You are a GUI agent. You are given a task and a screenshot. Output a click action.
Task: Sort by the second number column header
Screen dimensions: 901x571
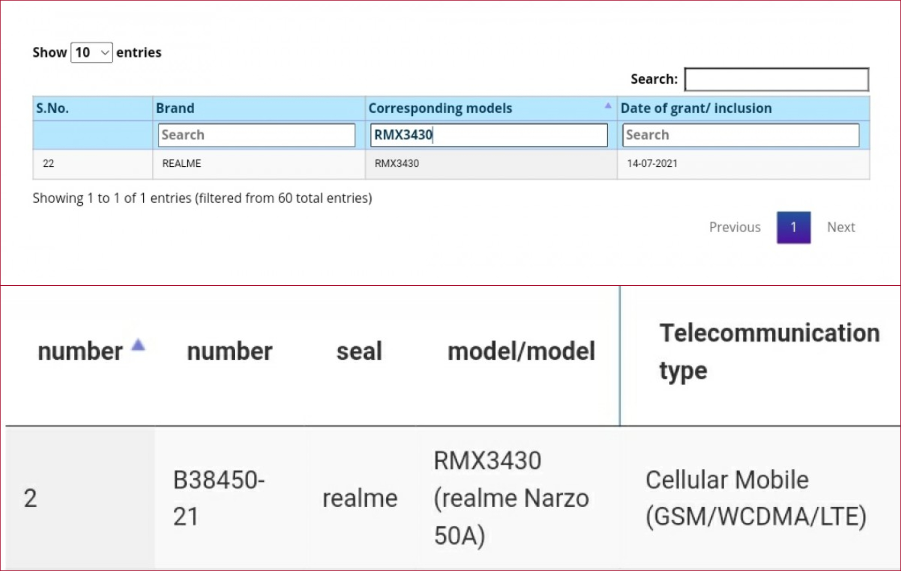pyautogui.click(x=230, y=352)
